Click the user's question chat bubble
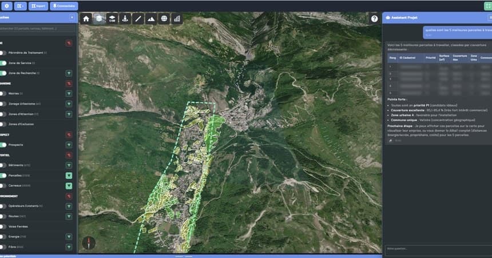 (x=458, y=33)
